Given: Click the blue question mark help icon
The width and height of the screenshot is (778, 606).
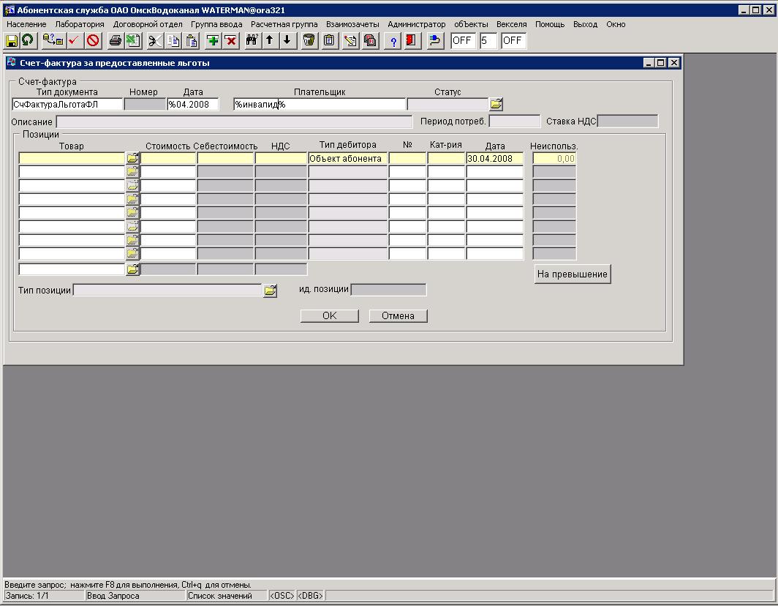Looking at the screenshot, I should tap(393, 41).
